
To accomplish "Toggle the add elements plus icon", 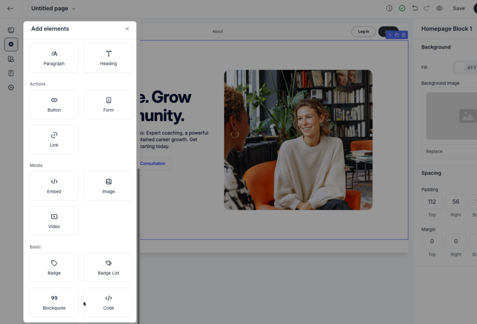I will point(11,44).
